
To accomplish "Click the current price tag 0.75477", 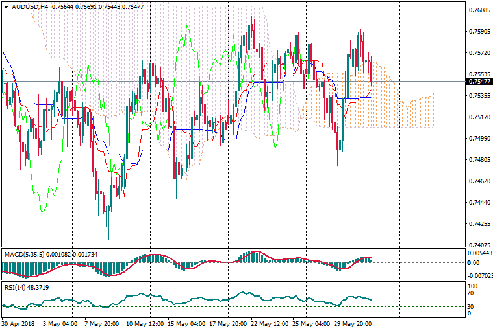I will [x=479, y=81].
